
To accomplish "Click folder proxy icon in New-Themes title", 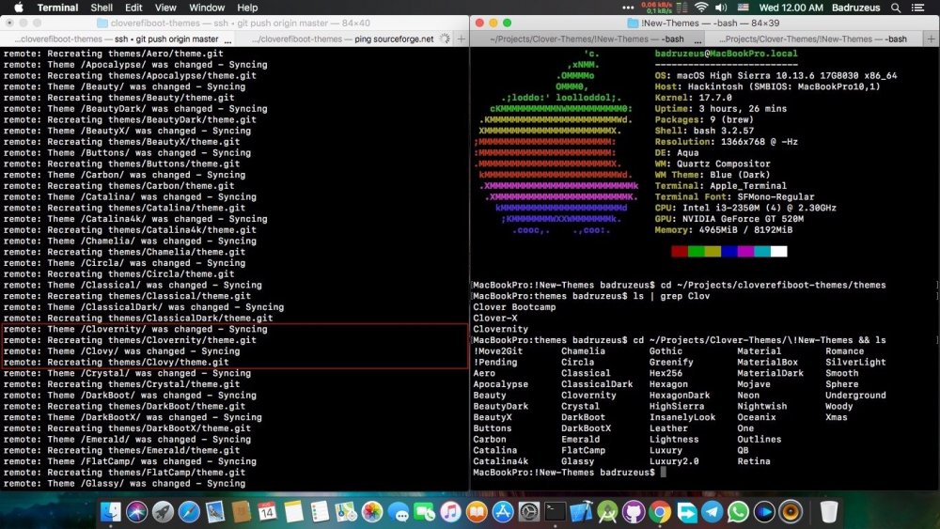I will (633, 23).
